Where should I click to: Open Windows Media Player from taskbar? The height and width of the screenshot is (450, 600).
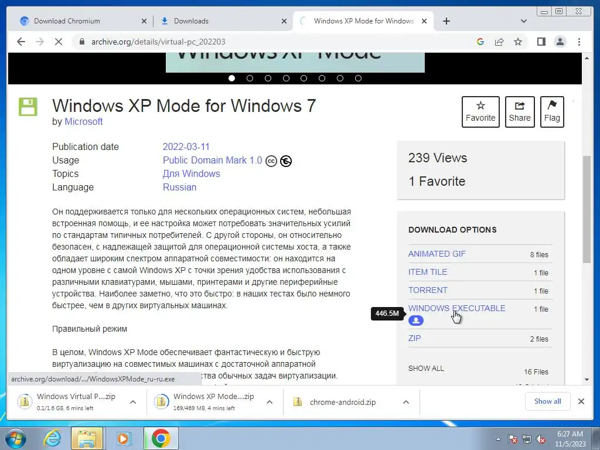(x=123, y=438)
